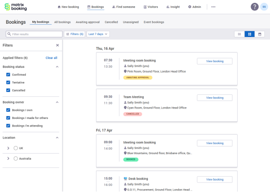
Task: Click Clear all applied filters
Action: point(51,58)
